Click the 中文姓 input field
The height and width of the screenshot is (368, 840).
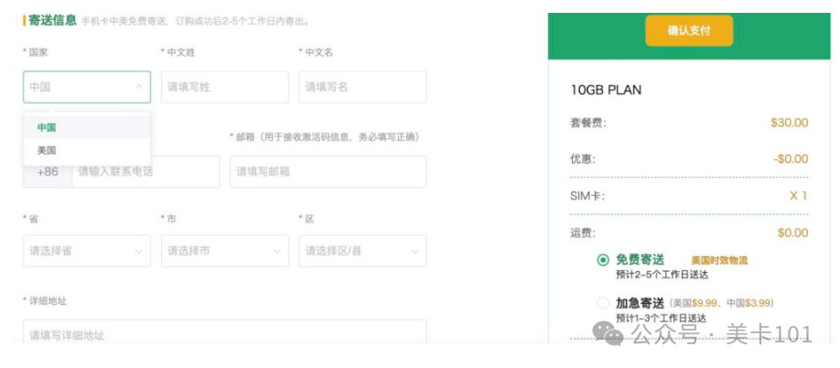click(x=225, y=87)
